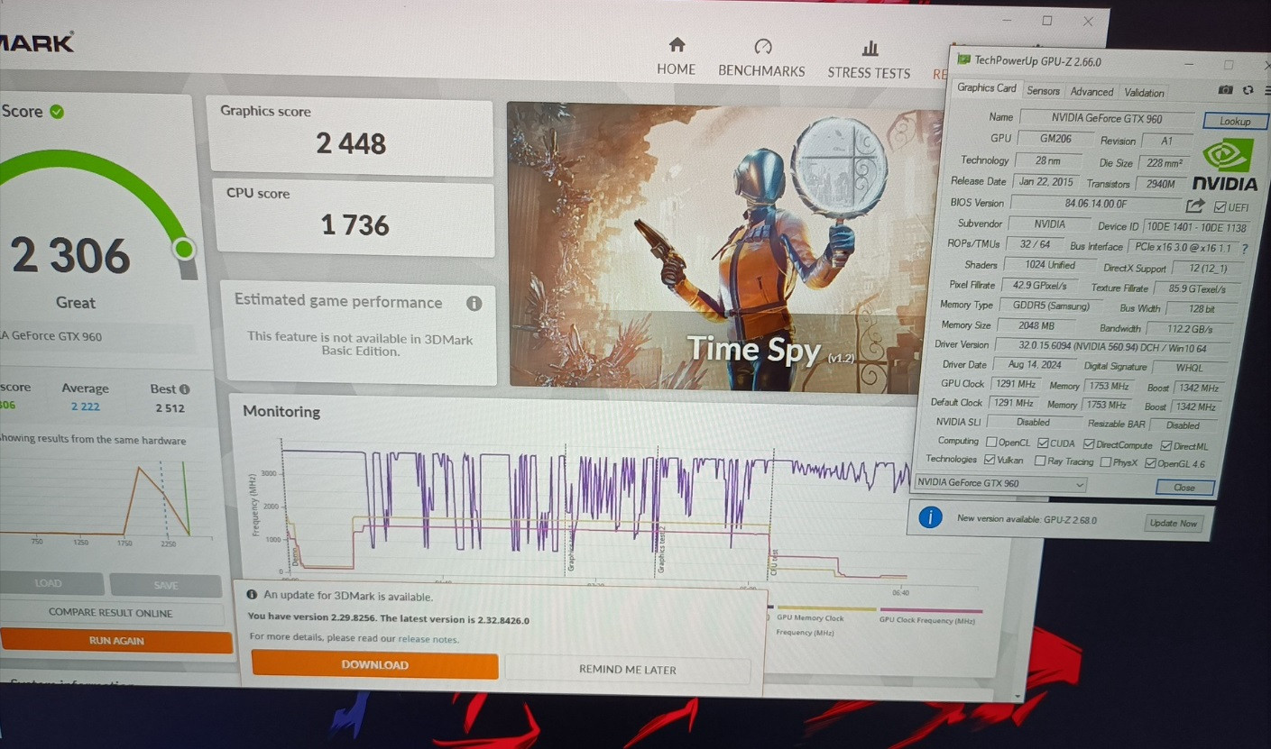Click info icon beside Estimated game performance
1271x749 pixels.
474,303
